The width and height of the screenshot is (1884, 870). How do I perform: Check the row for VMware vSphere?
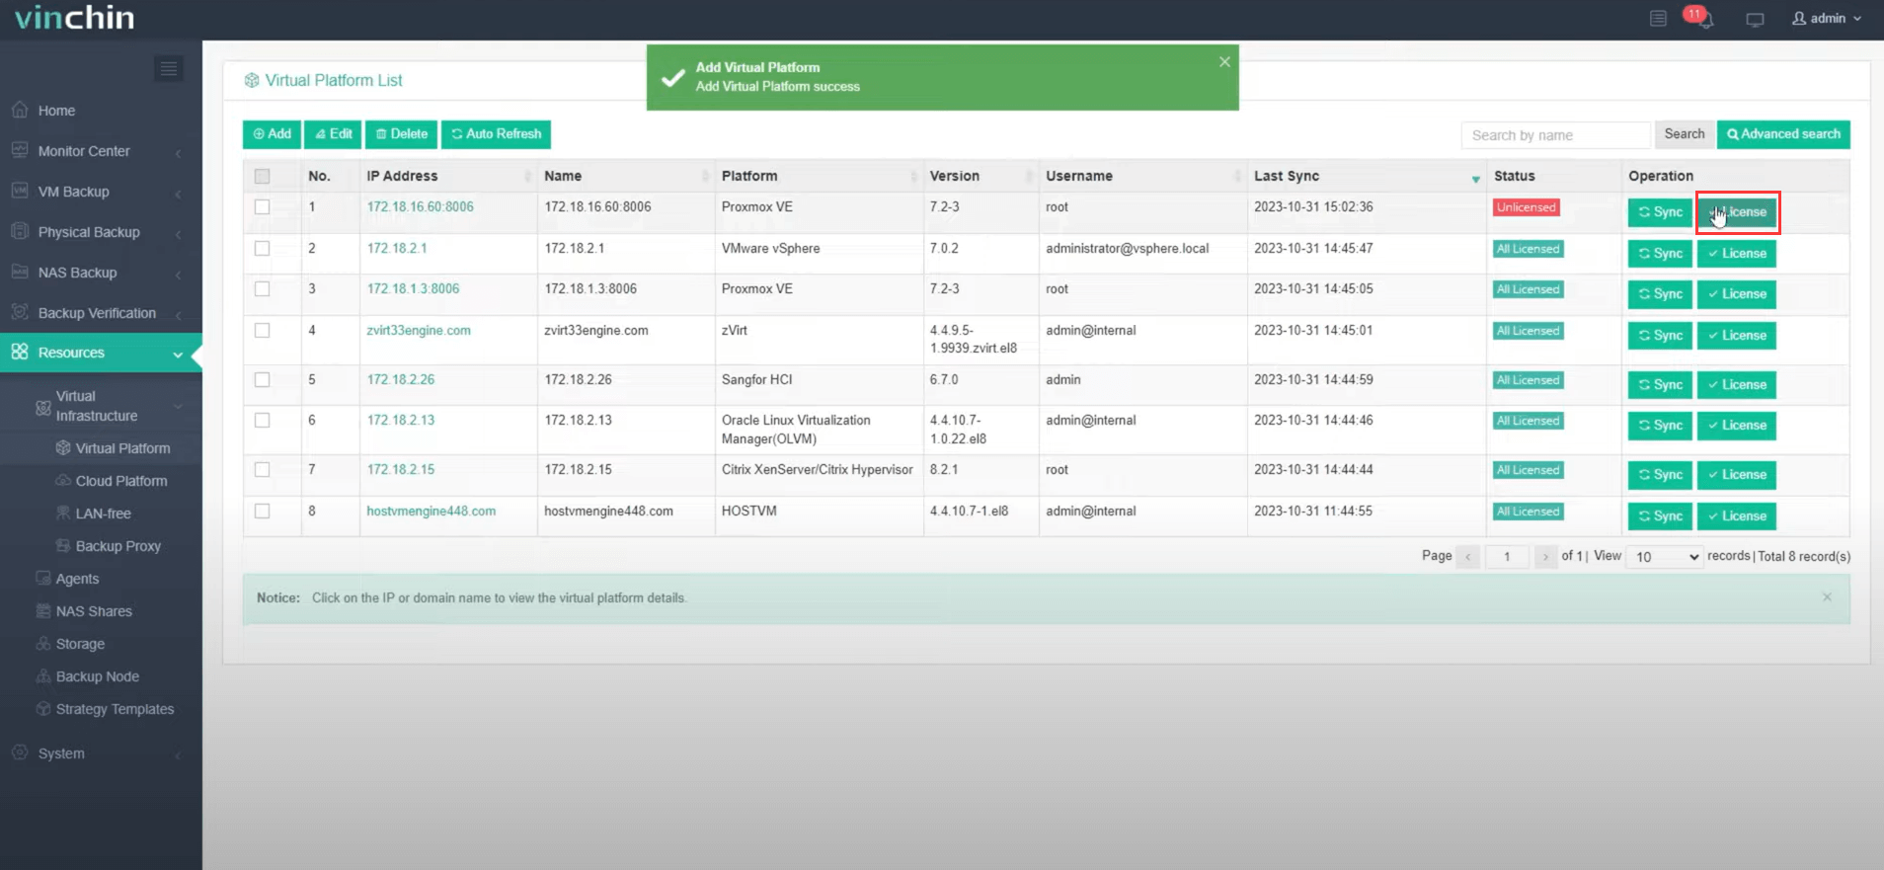(x=262, y=249)
